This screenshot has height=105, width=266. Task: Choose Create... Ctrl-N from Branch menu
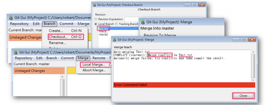(x=65, y=31)
